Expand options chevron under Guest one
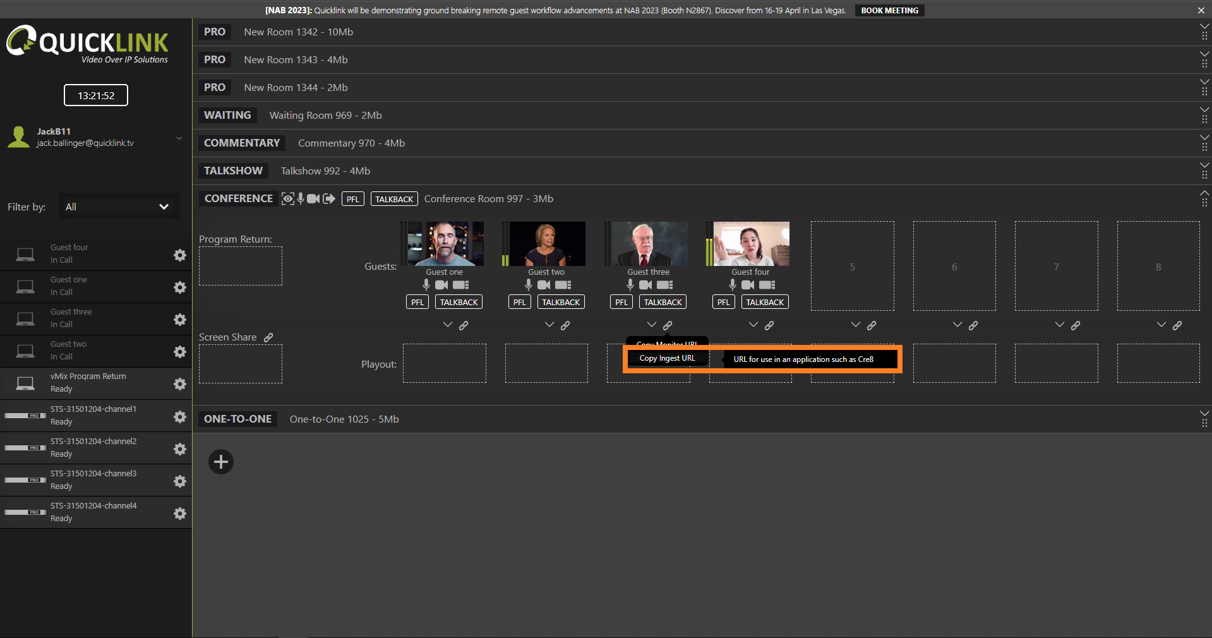The image size is (1212, 638). pyautogui.click(x=448, y=325)
